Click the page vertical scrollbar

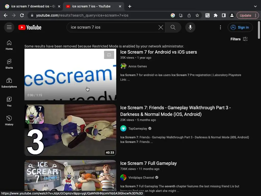point(259,30)
